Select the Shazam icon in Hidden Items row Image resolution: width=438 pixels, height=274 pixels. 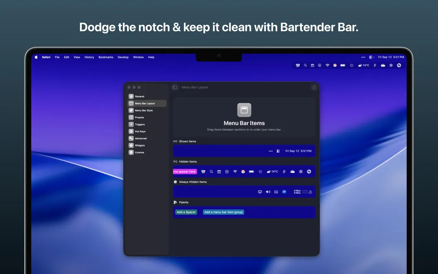click(309, 172)
